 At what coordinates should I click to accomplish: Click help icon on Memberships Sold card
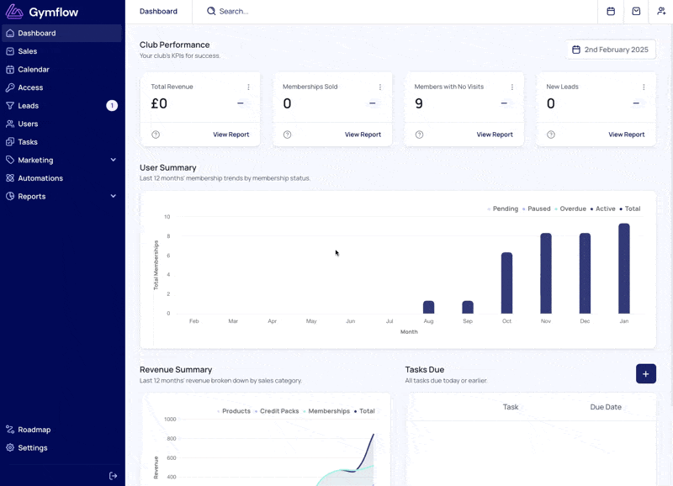[287, 135]
